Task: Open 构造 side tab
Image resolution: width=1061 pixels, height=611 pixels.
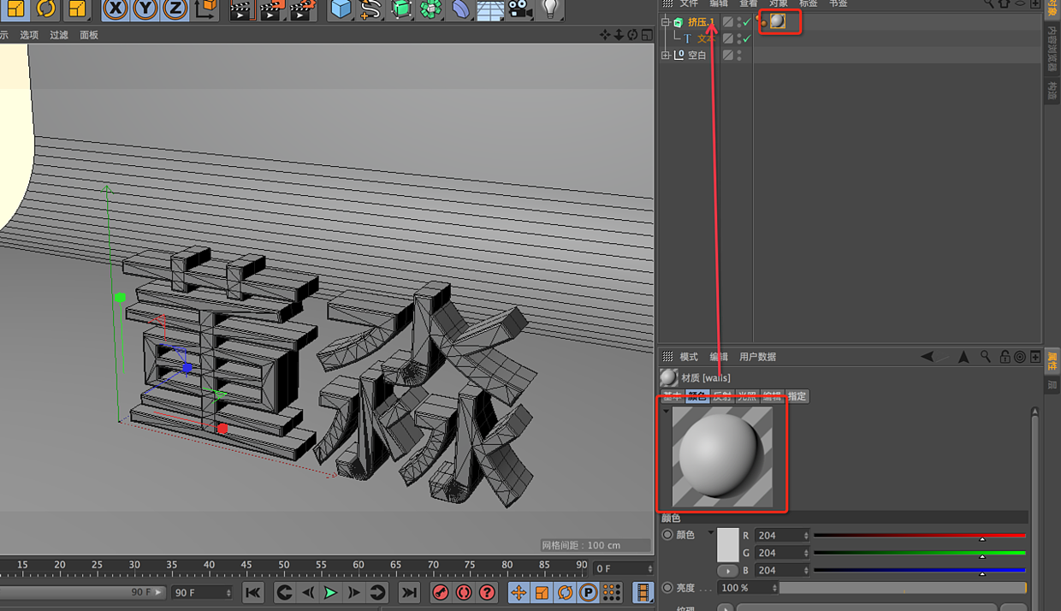Action: 1052,91
